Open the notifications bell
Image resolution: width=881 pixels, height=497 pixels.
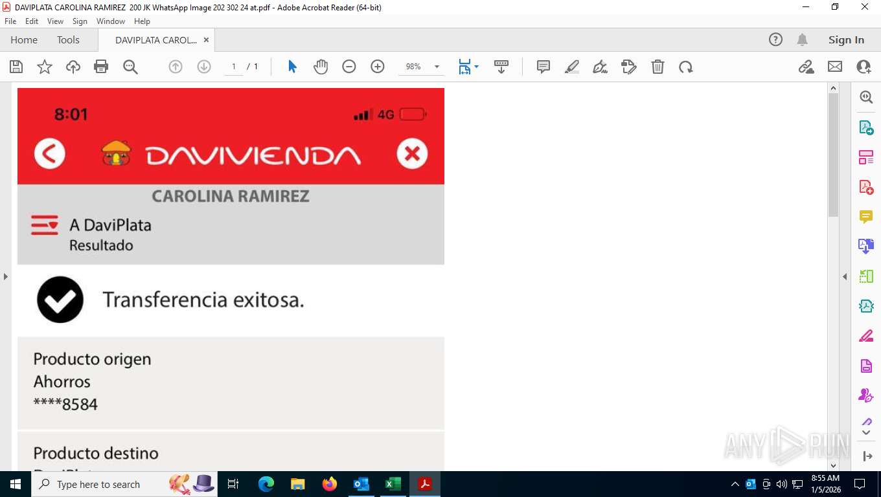[x=802, y=39]
